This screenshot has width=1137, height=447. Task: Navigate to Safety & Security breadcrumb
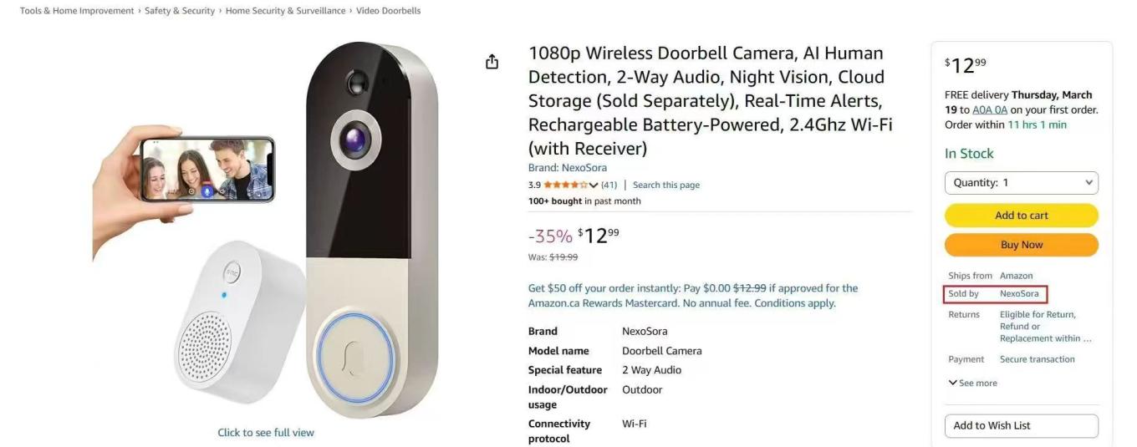tap(180, 11)
